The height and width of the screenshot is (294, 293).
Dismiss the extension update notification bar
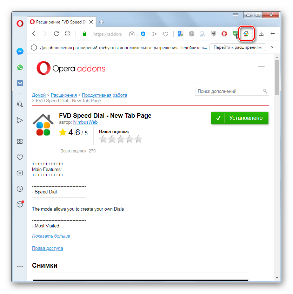pos(272,47)
